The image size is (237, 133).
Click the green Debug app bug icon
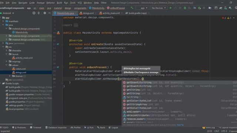pyautogui.click(x=185, y=8)
